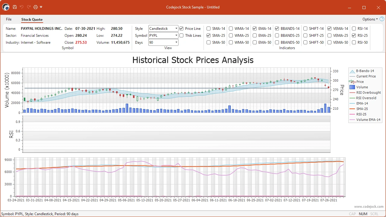Uncheck the Price Line checkbox
This screenshot has width=386, height=217.
181,29
